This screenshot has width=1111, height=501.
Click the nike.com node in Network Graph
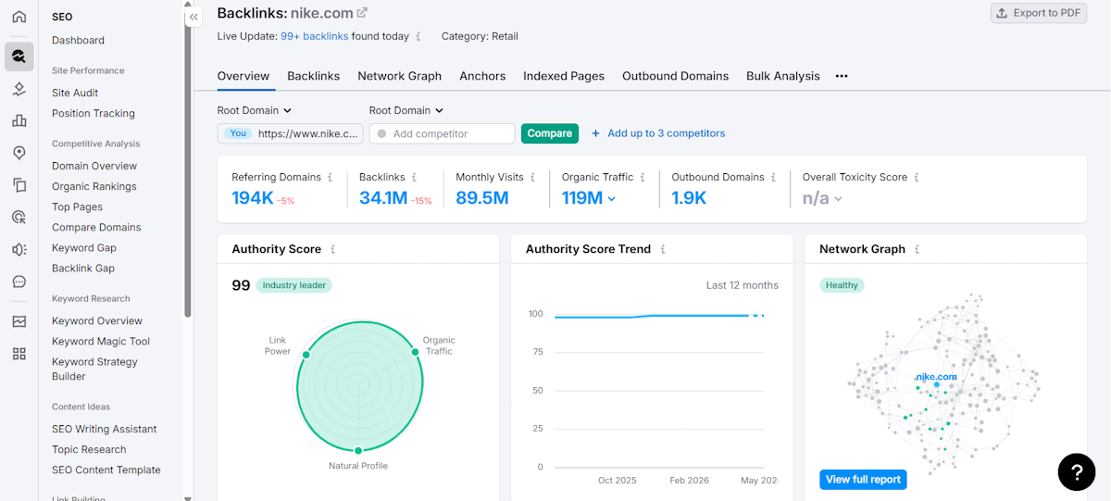pyautogui.click(x=936, y=383)
